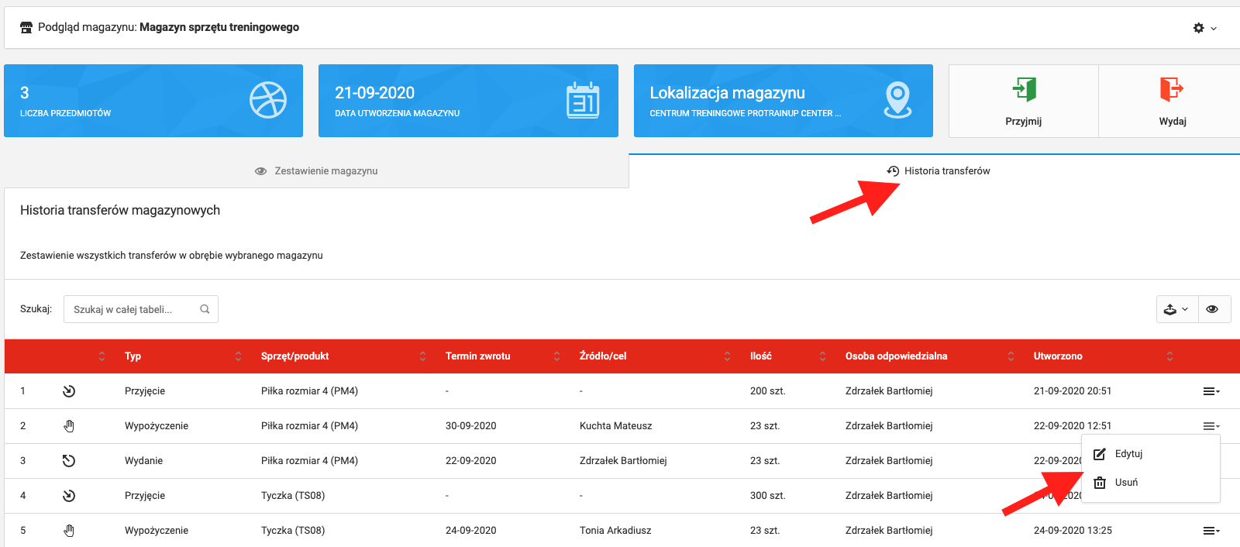Select Edytuj from the context menu
Image resolution: width=1240 pixels, height=547 pixels.
[1128, 454]
